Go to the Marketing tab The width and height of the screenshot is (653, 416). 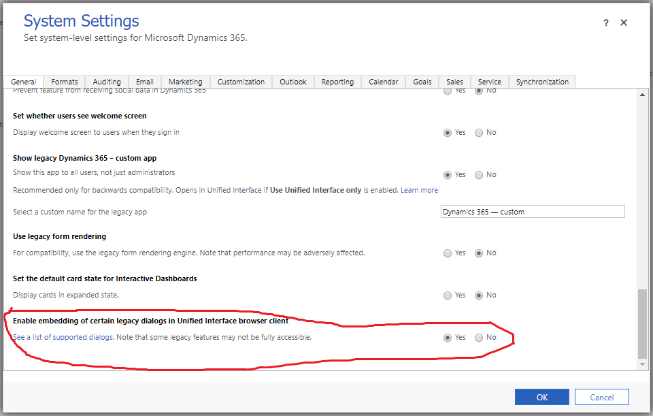[186, 82]
